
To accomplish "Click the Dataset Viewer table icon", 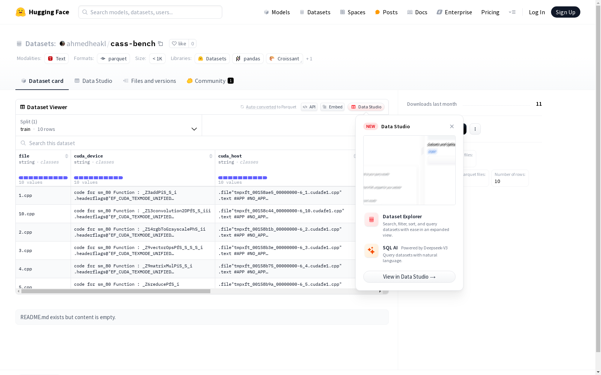I will [x=23, y=107].
